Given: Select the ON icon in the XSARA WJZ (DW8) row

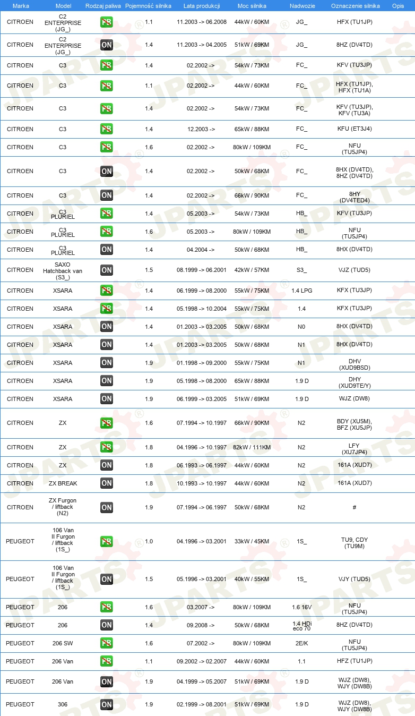Looking at the screenshot, I should point(107,399).
